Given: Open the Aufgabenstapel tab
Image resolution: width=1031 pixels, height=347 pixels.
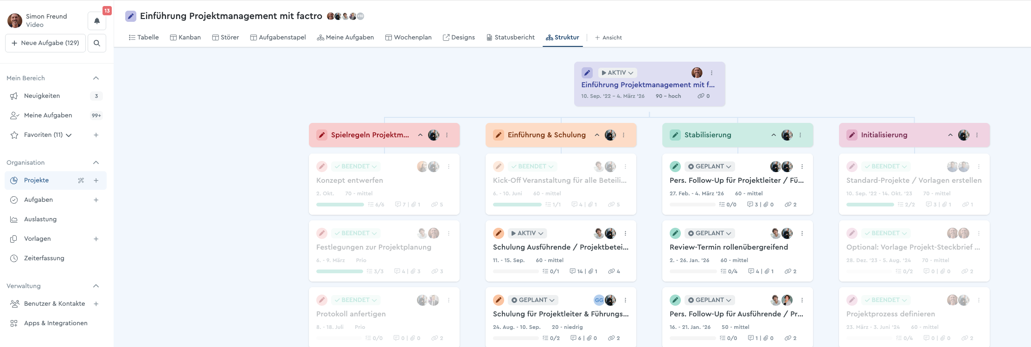Looking at the screenshot, I should pos(278,38).
